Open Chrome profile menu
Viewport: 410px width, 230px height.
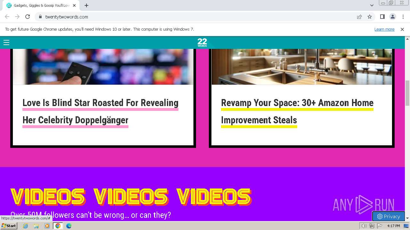tap(392, 17)
